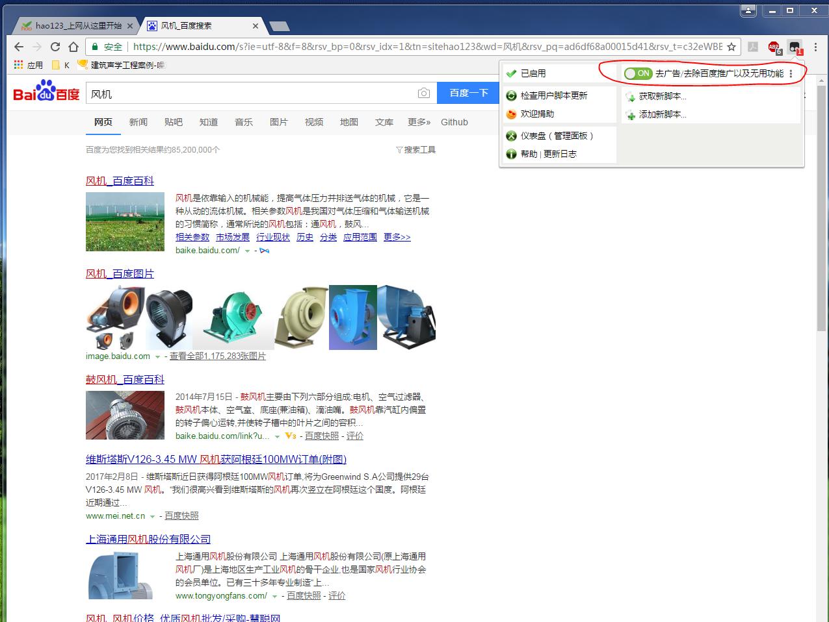Click the 百度一下 search button
This screenshot has width=829, height=622.
469,93
